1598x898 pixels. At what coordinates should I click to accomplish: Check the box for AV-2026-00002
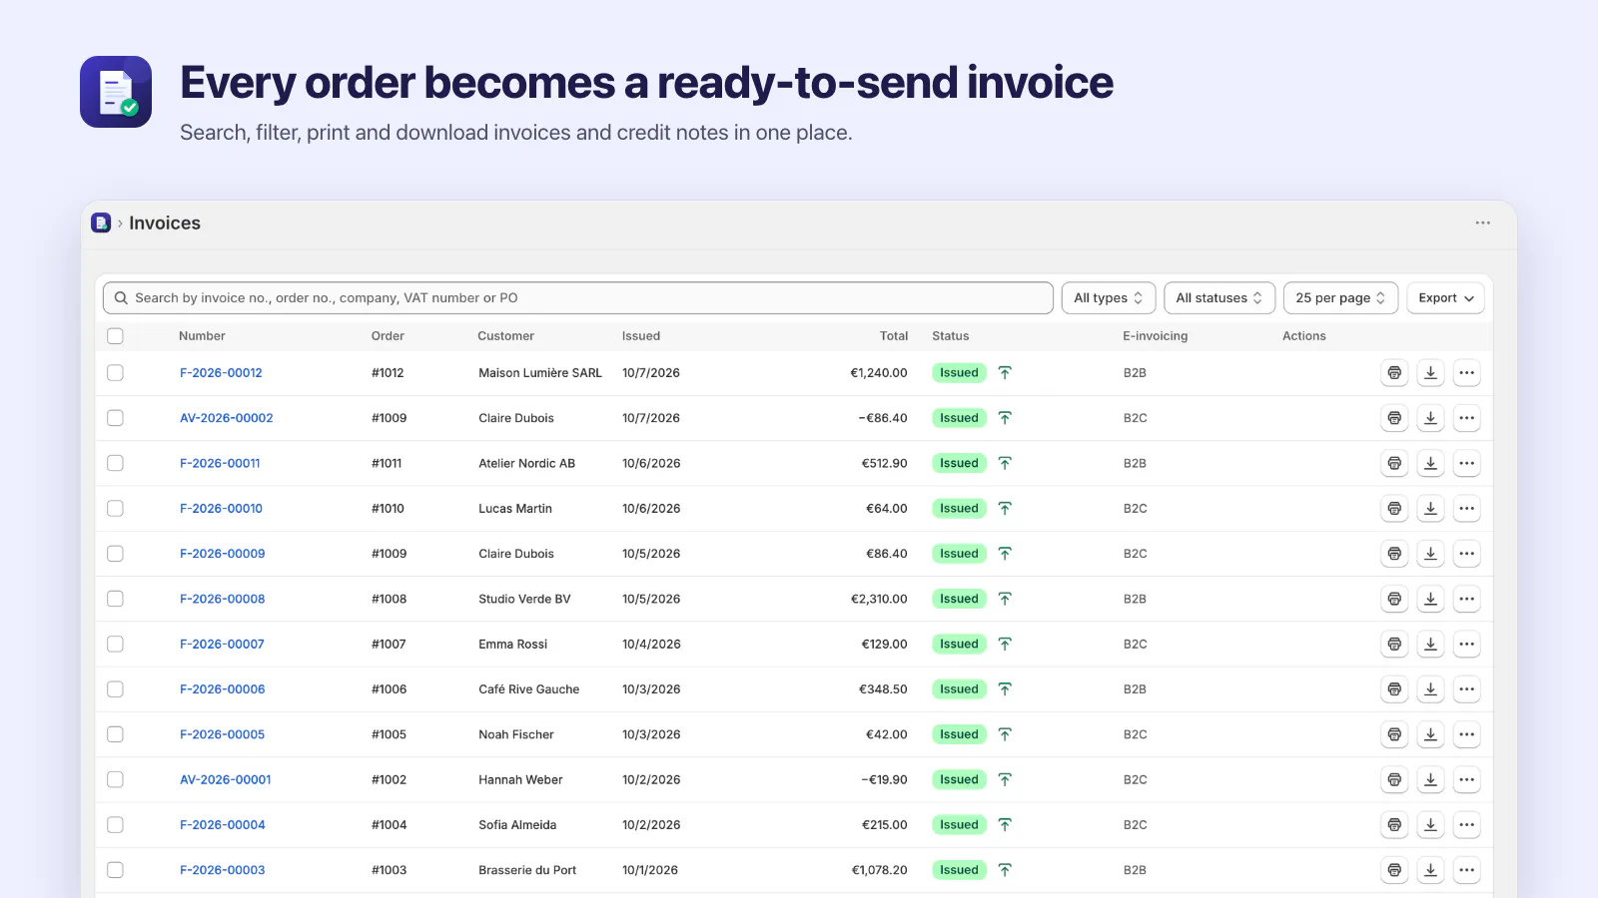tap(115, 418)
